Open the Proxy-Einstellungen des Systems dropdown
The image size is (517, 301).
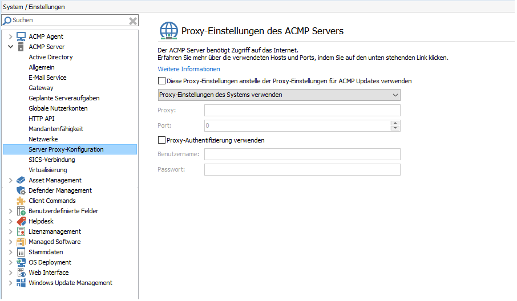click(279, 95)
